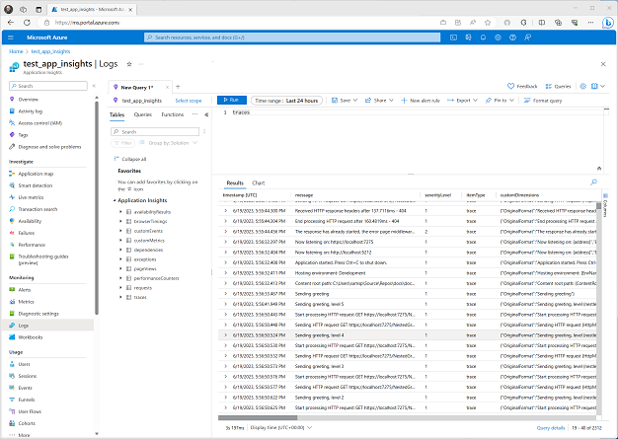Open the Save dropdown in query toolbar
Image resolution: width=618 pixels, height=439 pixels.
point(347,100)
